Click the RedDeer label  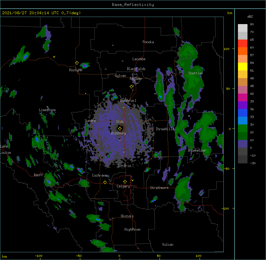[136, 79]
